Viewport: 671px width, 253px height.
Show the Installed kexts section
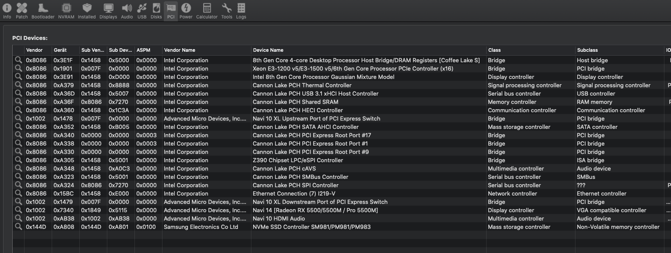87,11
